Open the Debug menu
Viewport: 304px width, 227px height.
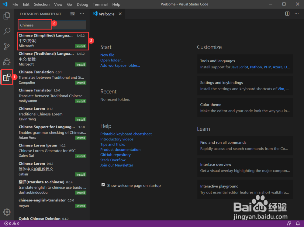pyautogui.click(x=82, y=4)
